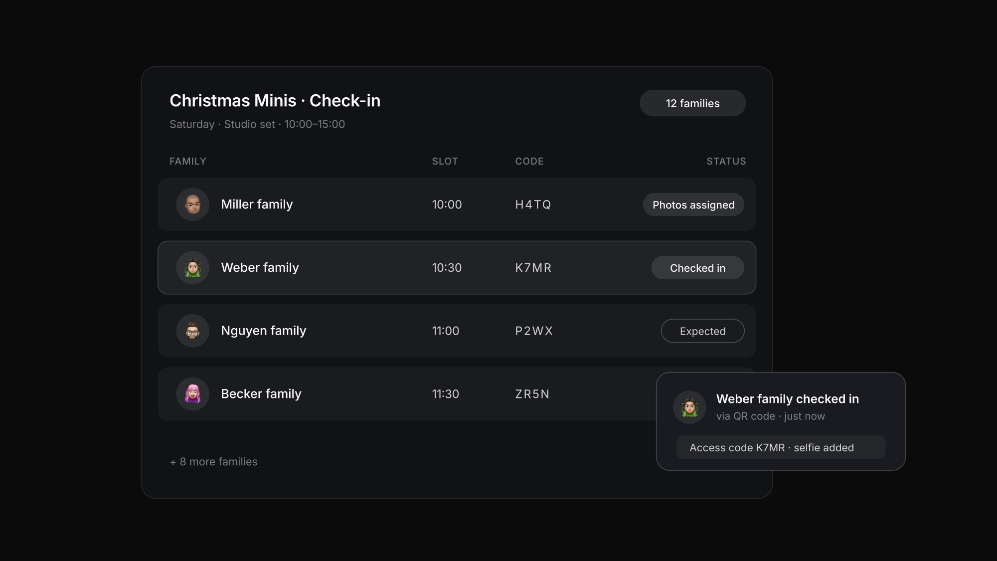
Task: Click the 11:30 slot time
Action: click(x=445, y=394)
